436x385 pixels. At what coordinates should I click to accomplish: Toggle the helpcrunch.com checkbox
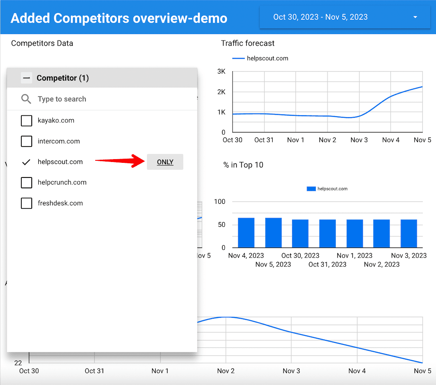point(26,182)
